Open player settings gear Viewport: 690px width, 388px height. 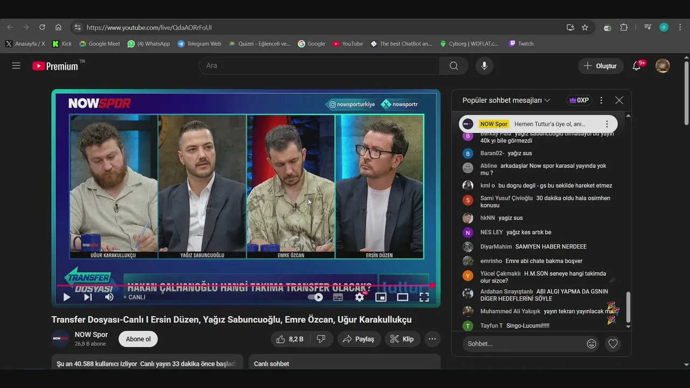tap(360, 297)
